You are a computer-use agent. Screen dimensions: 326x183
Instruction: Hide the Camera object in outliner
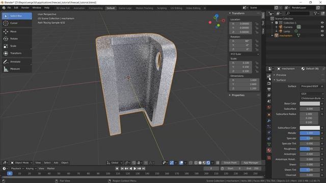322,27
